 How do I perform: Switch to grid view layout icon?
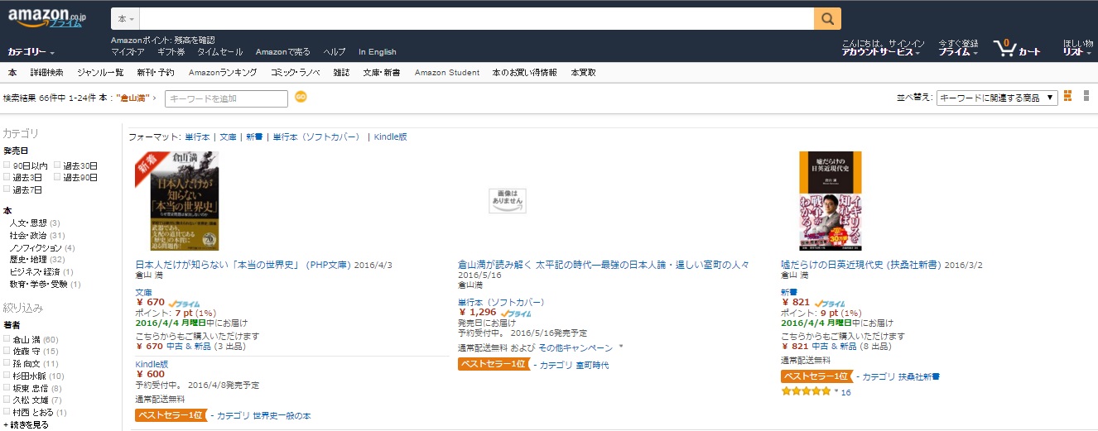1067,97
